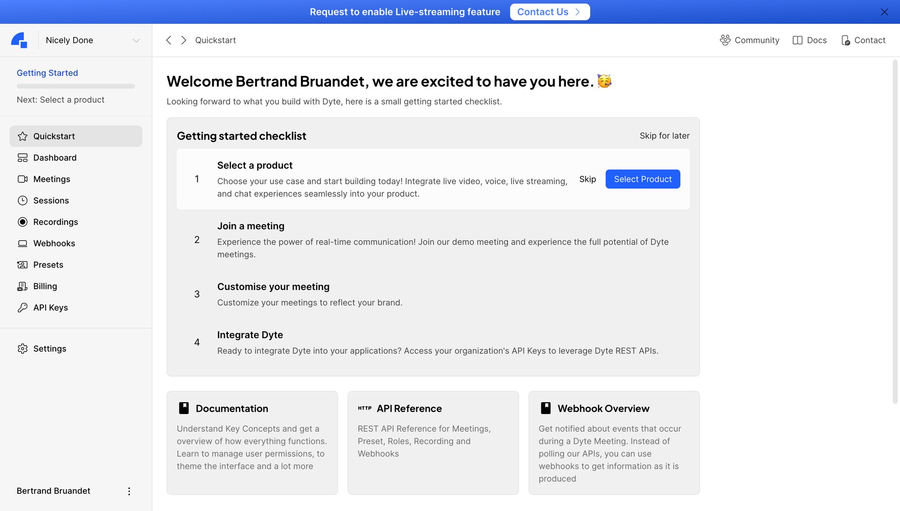Open Settings gear in sidebar

coord(22,349)
